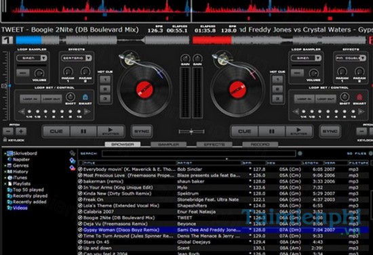Select Napster in the folder tree
This screenshot has height=255, width=373.
click(x=21, y=160)
